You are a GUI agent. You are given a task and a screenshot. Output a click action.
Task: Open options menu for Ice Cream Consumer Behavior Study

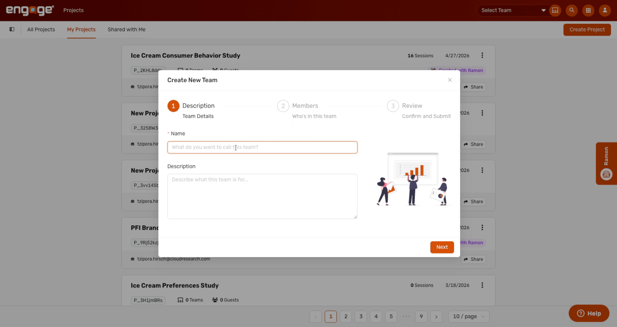482,56
